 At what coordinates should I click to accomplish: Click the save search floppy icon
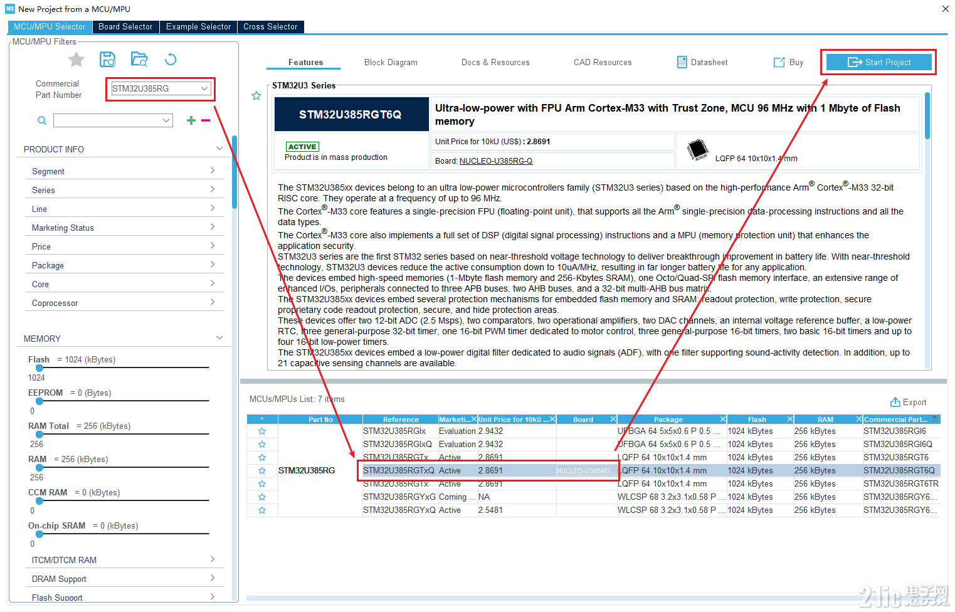tap(108, 60)
